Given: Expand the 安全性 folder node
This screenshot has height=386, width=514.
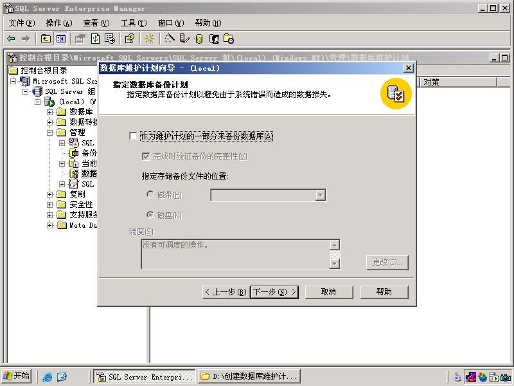Looking at the screenshot, I should click(50, 205).
